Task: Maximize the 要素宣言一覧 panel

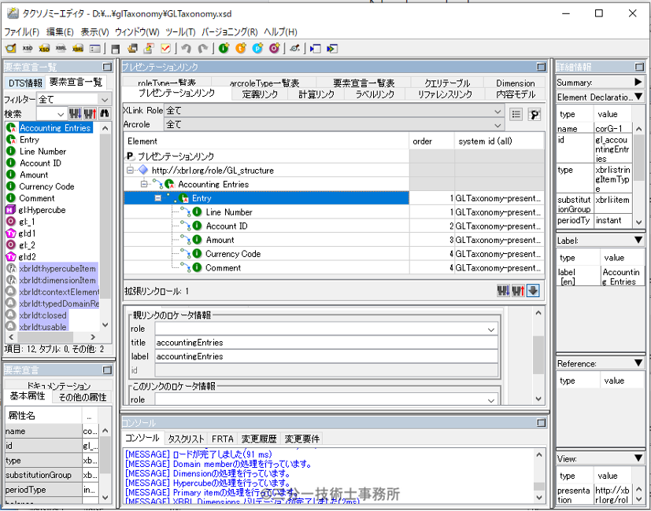Action: click(107, 67)
